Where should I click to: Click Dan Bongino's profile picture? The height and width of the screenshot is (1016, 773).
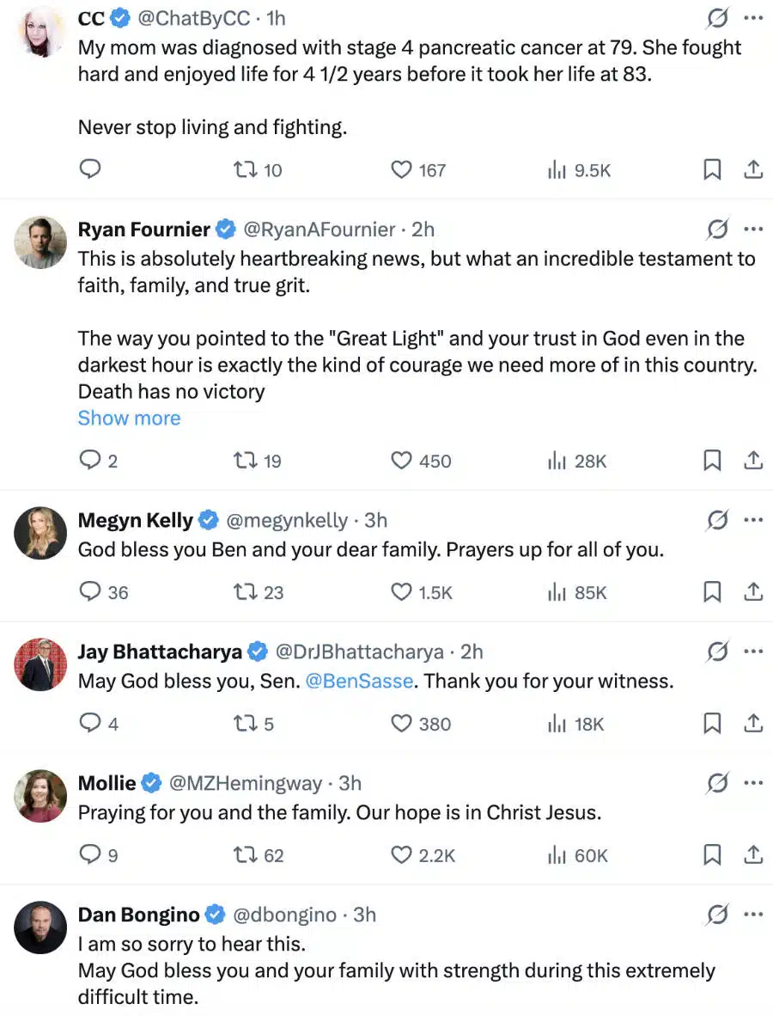pos(40,927)
